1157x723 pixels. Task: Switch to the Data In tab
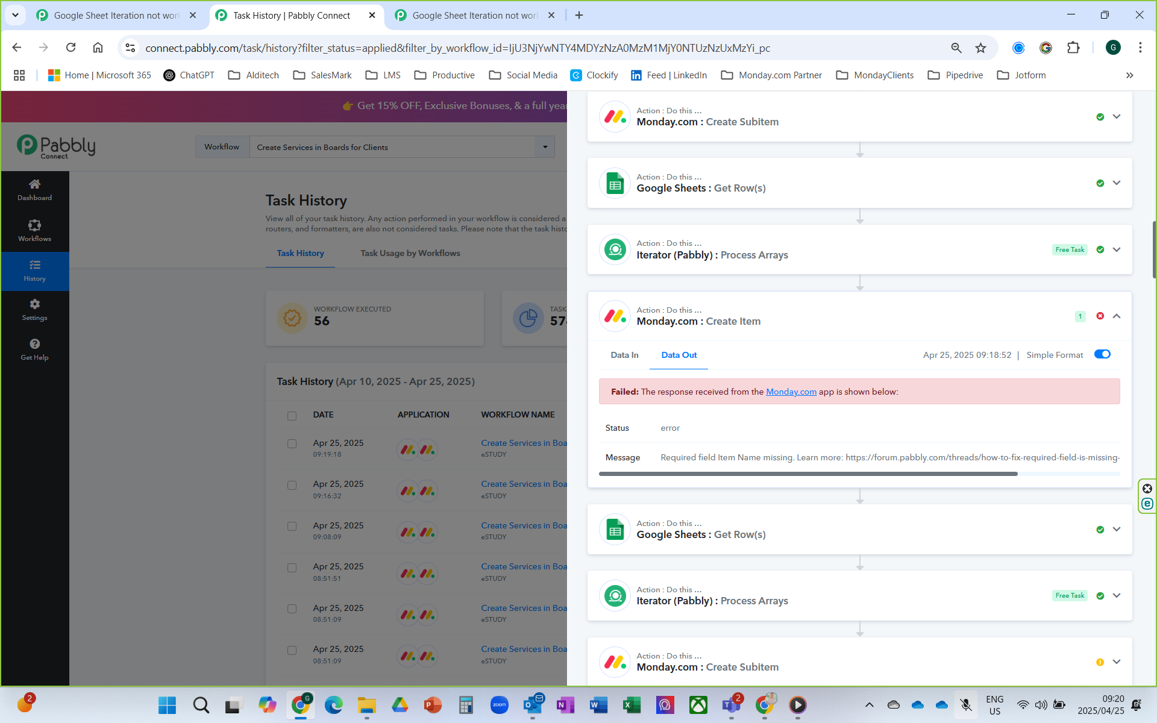pos(624,355)
